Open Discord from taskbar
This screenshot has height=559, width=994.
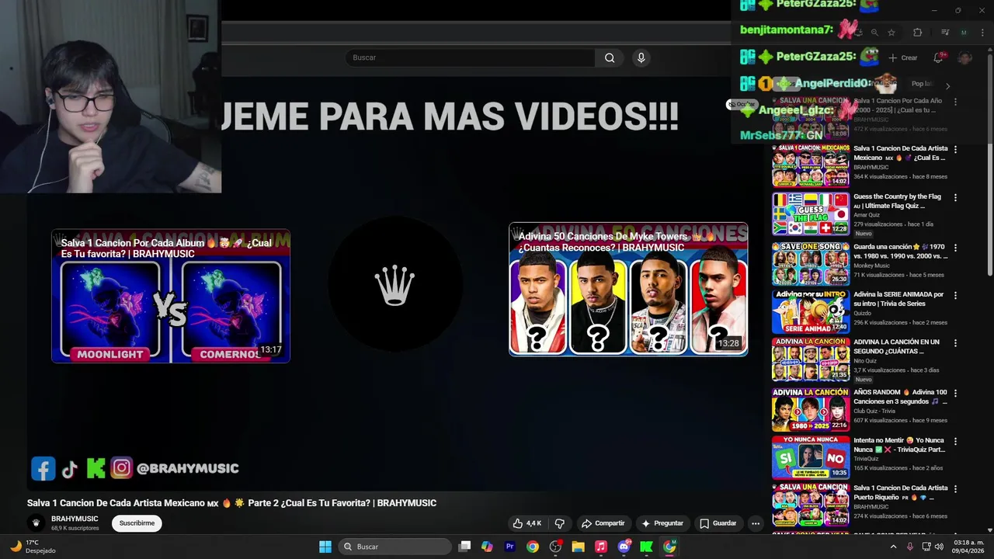pos(624,547)
